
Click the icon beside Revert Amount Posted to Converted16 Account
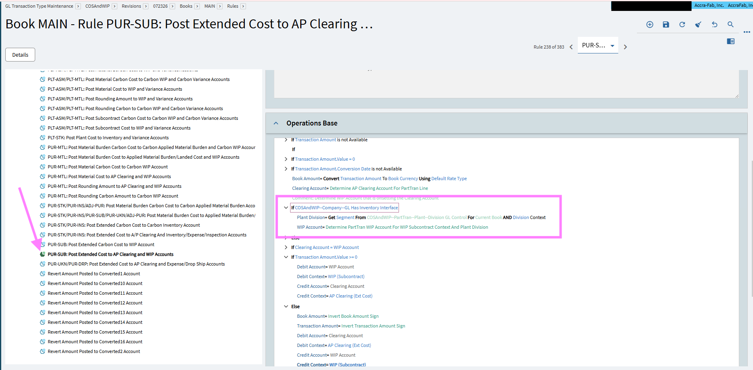42,342
